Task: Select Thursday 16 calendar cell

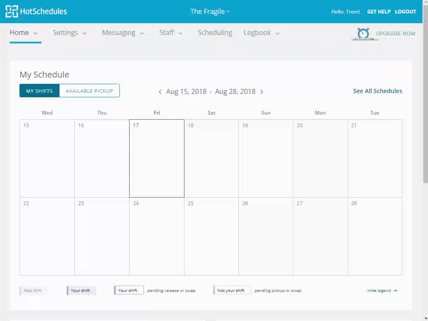Action: click(102, 158)
